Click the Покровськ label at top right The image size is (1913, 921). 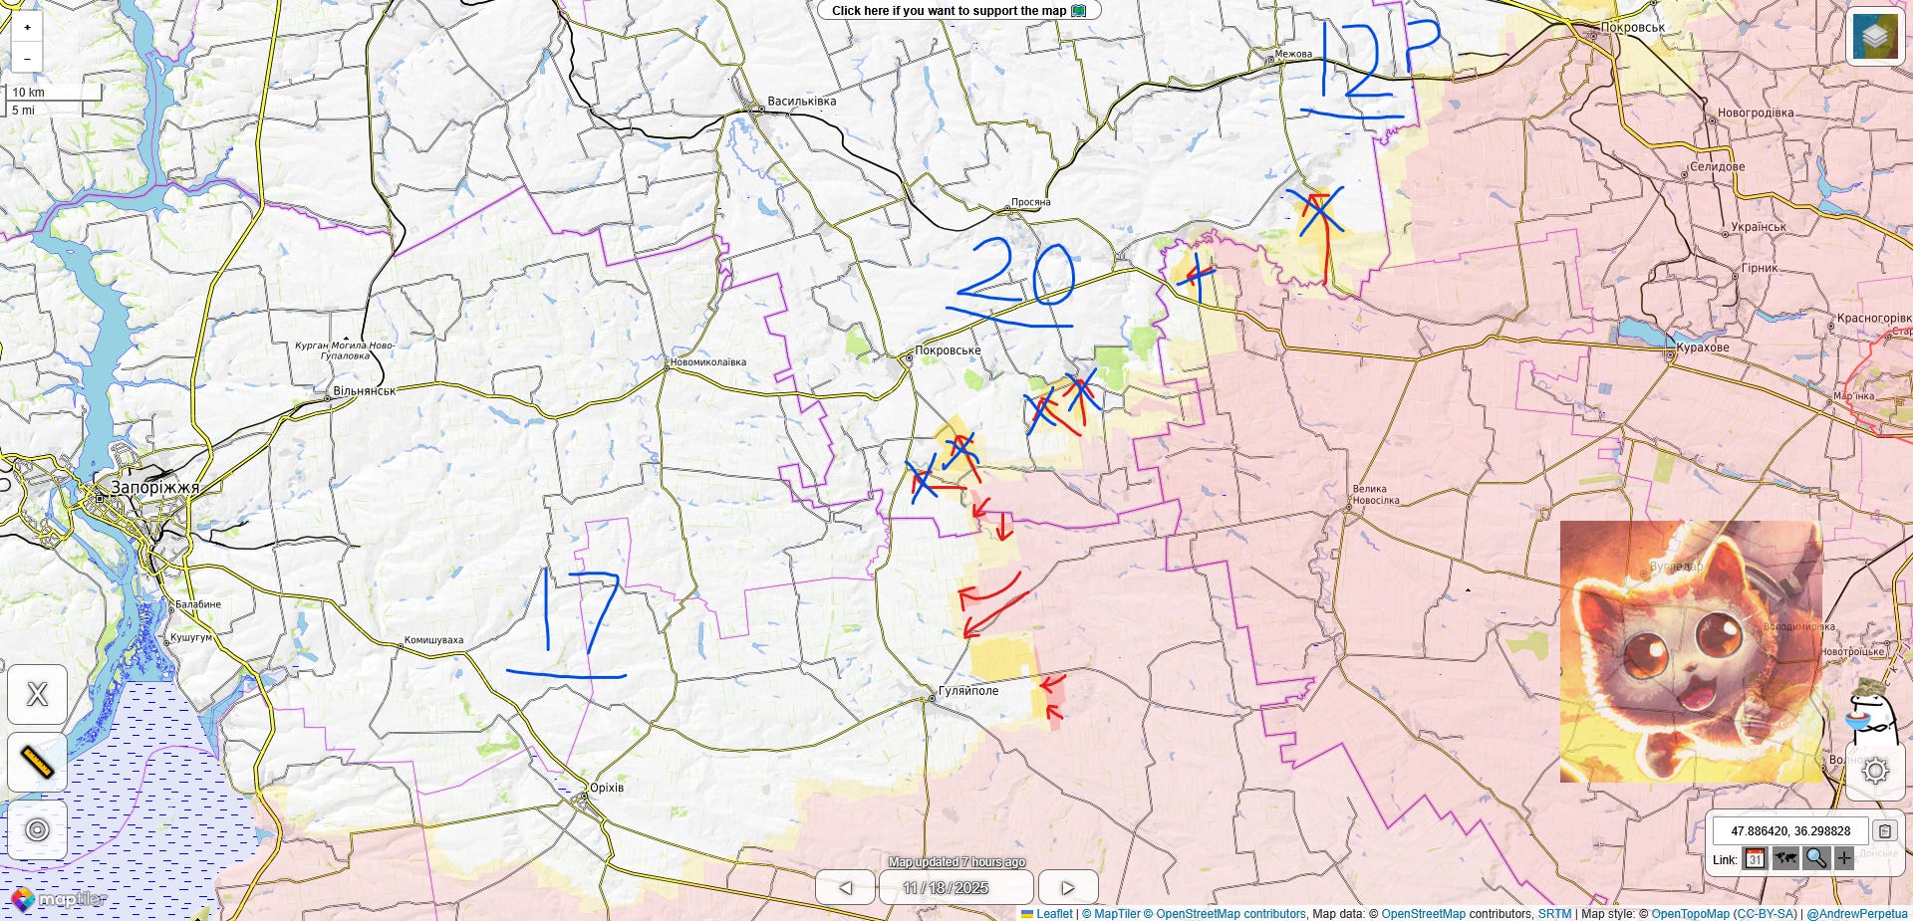[x=1632, y=27]
